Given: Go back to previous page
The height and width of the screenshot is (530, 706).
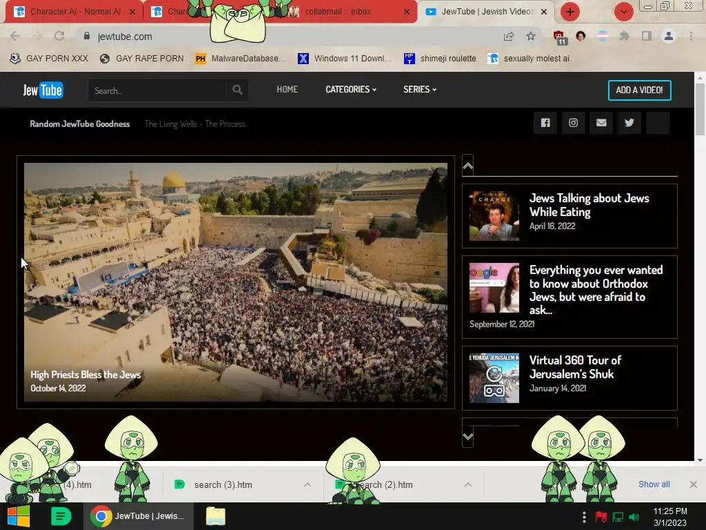Looking at the screenshot, I should coord(15,36).
